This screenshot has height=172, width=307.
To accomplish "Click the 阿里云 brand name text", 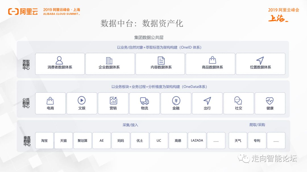I will 29,12.
